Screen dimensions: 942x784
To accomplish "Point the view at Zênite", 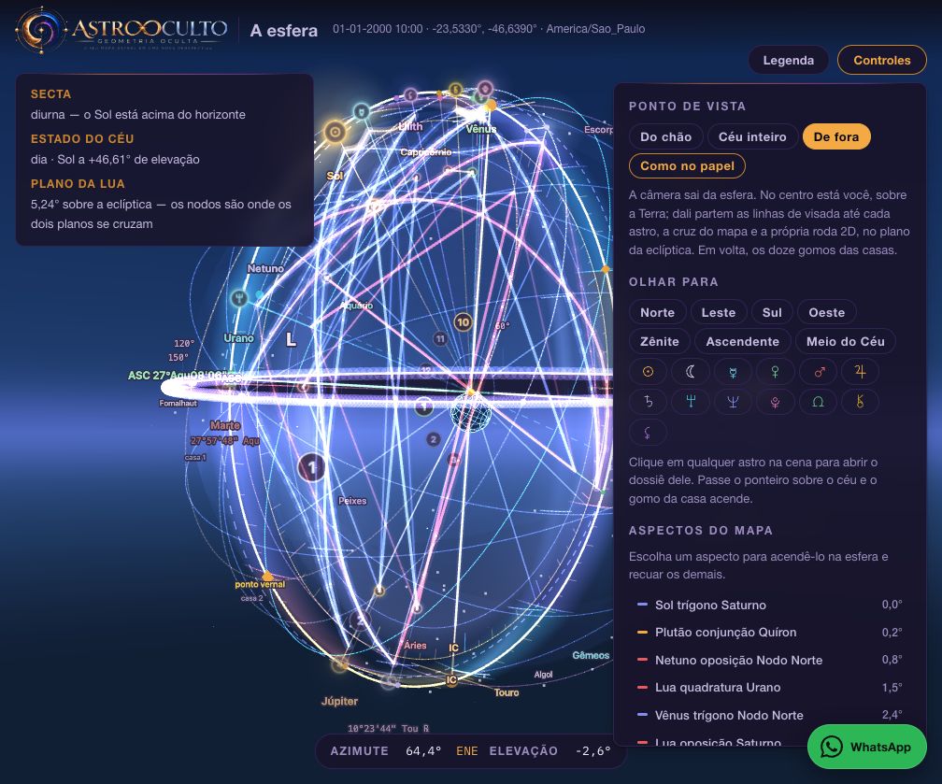I will pyautogui.click(x=660, y=341).
